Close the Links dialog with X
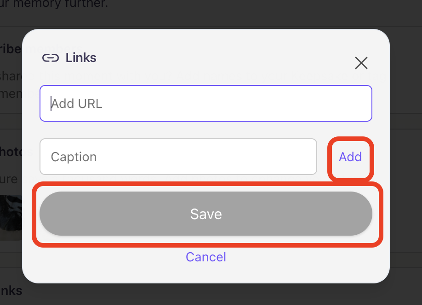The width and height of the screenshot is (422, 305). click(361, 63)
